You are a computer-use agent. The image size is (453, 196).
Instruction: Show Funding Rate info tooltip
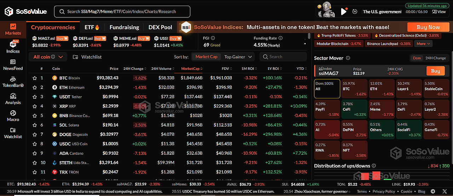coord(281,38)
